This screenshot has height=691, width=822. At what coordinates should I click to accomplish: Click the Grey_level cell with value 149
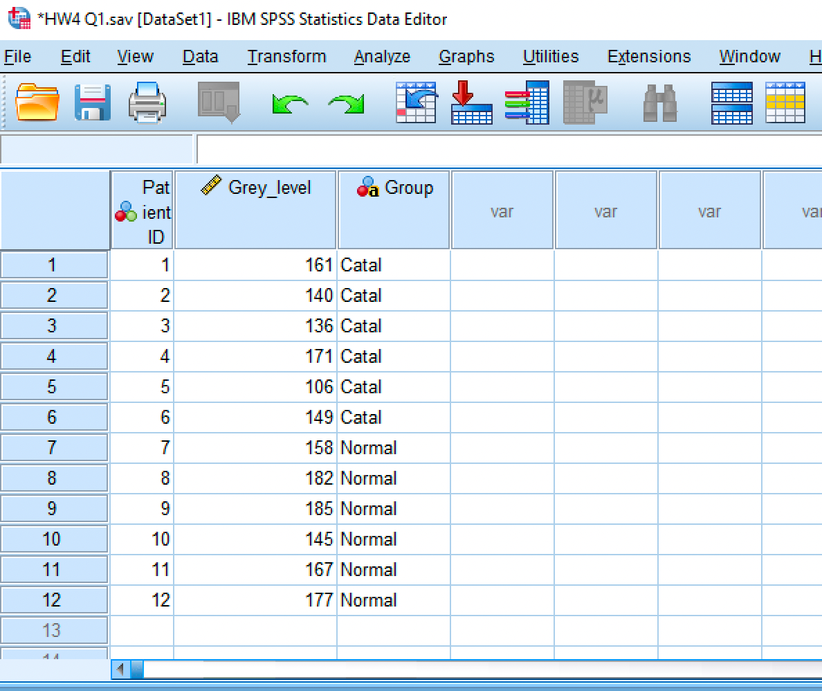tap(255, 417)
